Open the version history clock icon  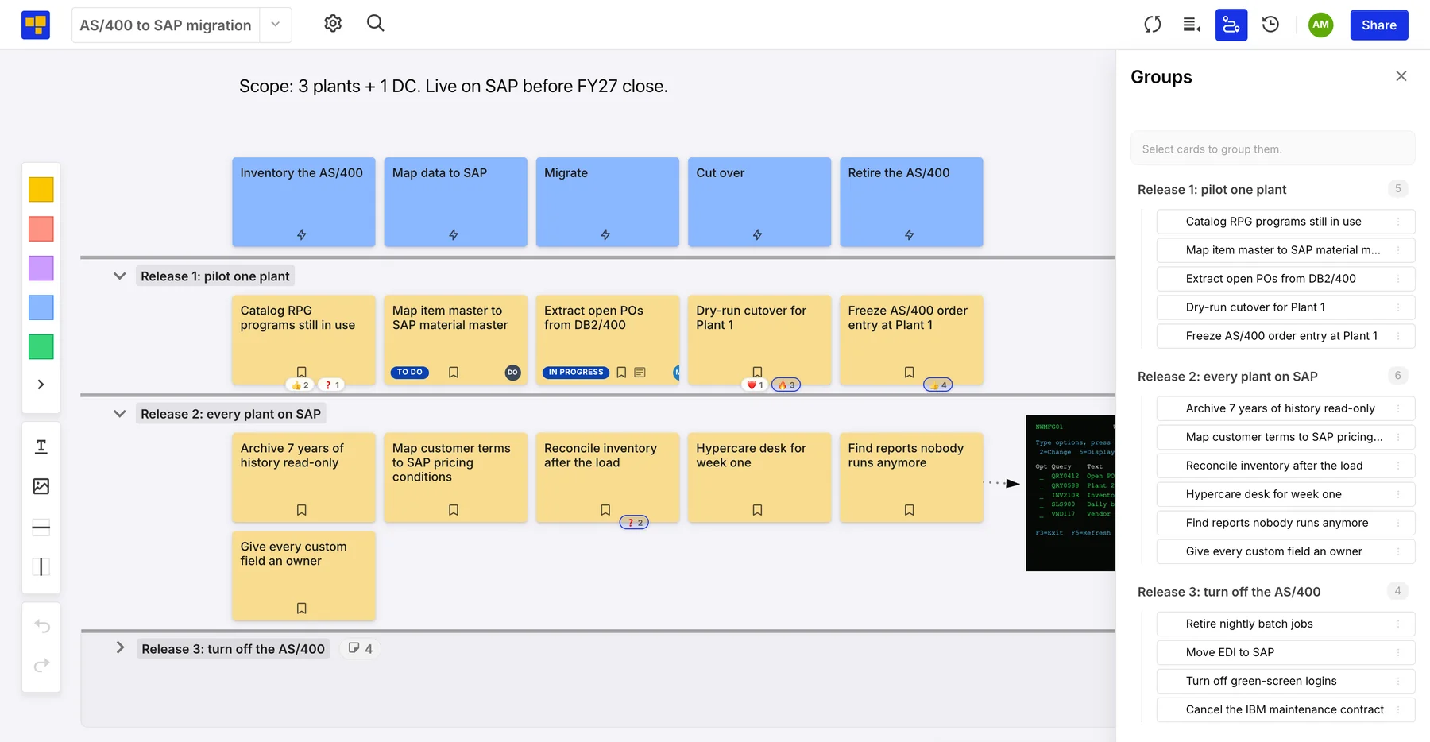coord(1271,25)
